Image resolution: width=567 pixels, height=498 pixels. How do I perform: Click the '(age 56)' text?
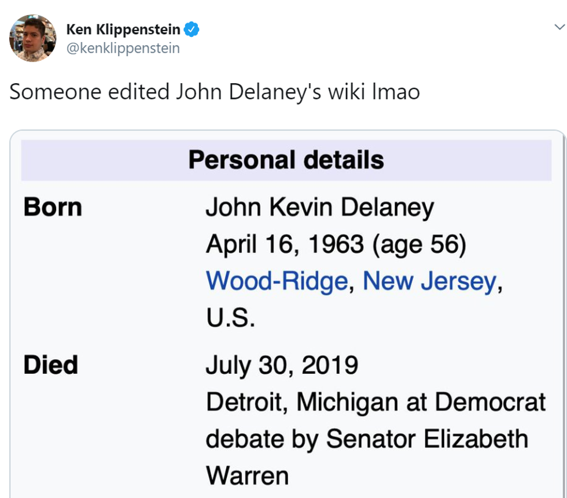click(419, 244)
